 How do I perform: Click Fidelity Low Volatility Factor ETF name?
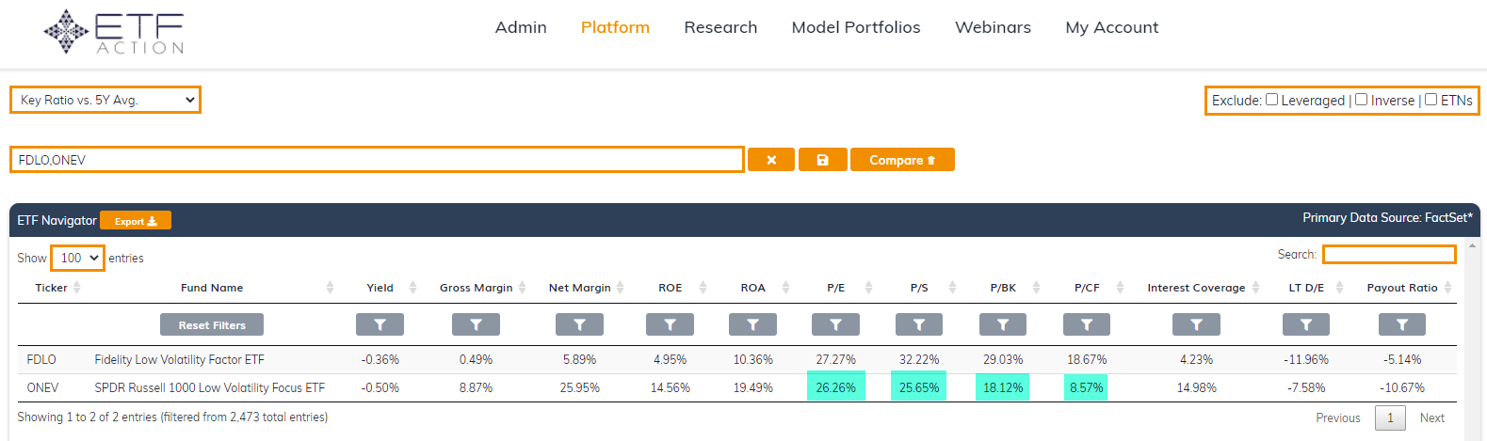click(179, 359)
